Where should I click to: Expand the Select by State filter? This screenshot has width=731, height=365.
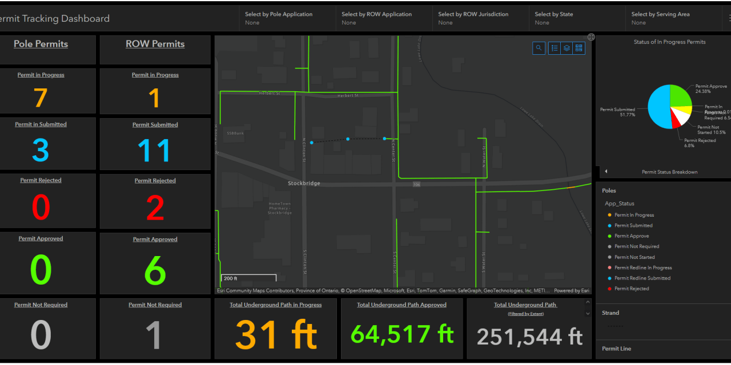[577, 18]
